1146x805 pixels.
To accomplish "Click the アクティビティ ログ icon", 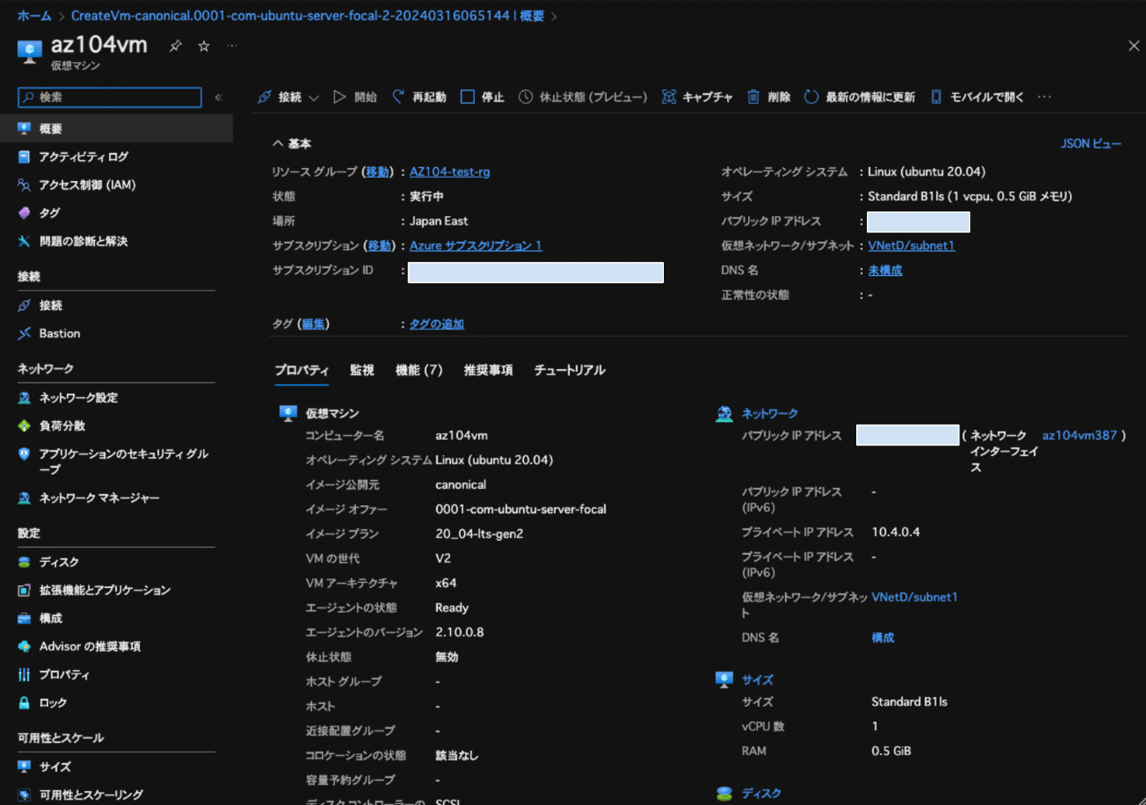I will pos(25,156).
